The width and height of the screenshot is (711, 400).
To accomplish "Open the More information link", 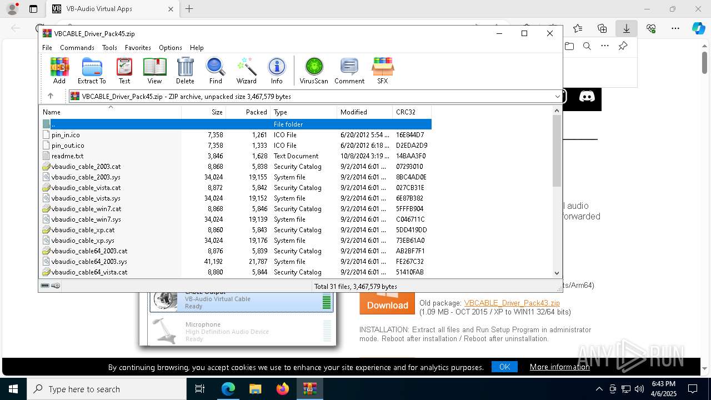I will (559, 367).
